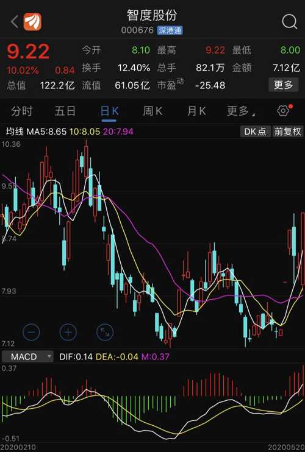Viewport: 305px width, 452px height.
Task: Zoom in chart with plus icon
Action: (x=68, y=333)
